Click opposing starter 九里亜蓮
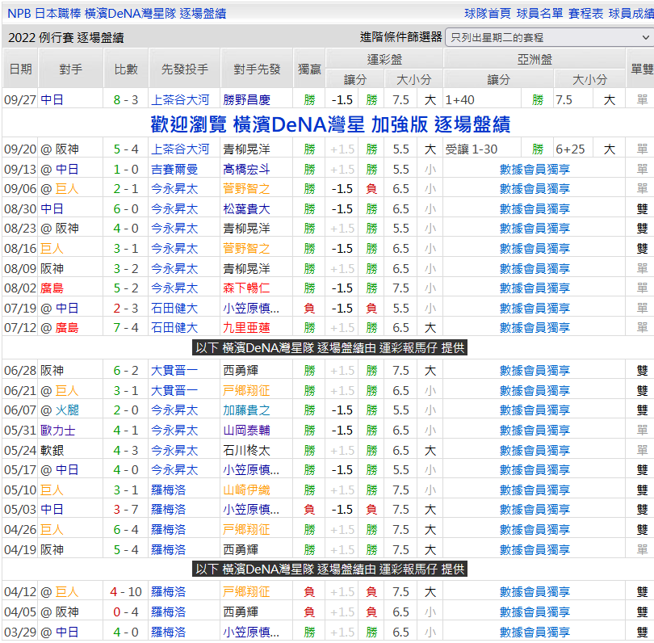The image size is (654, 643). [246, 328]
